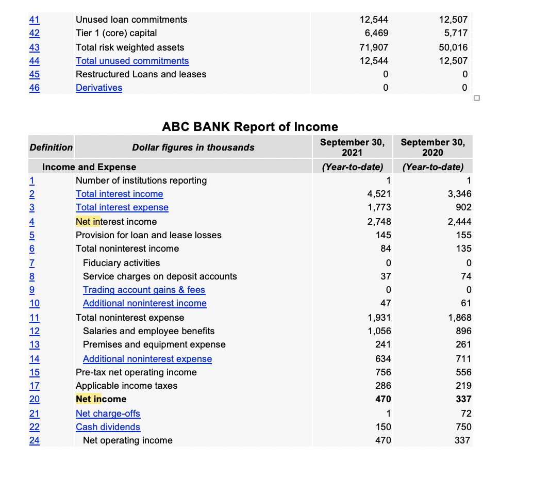Follow the Trading account gains & fees link
533x478 pixels.
click(144, 290)
